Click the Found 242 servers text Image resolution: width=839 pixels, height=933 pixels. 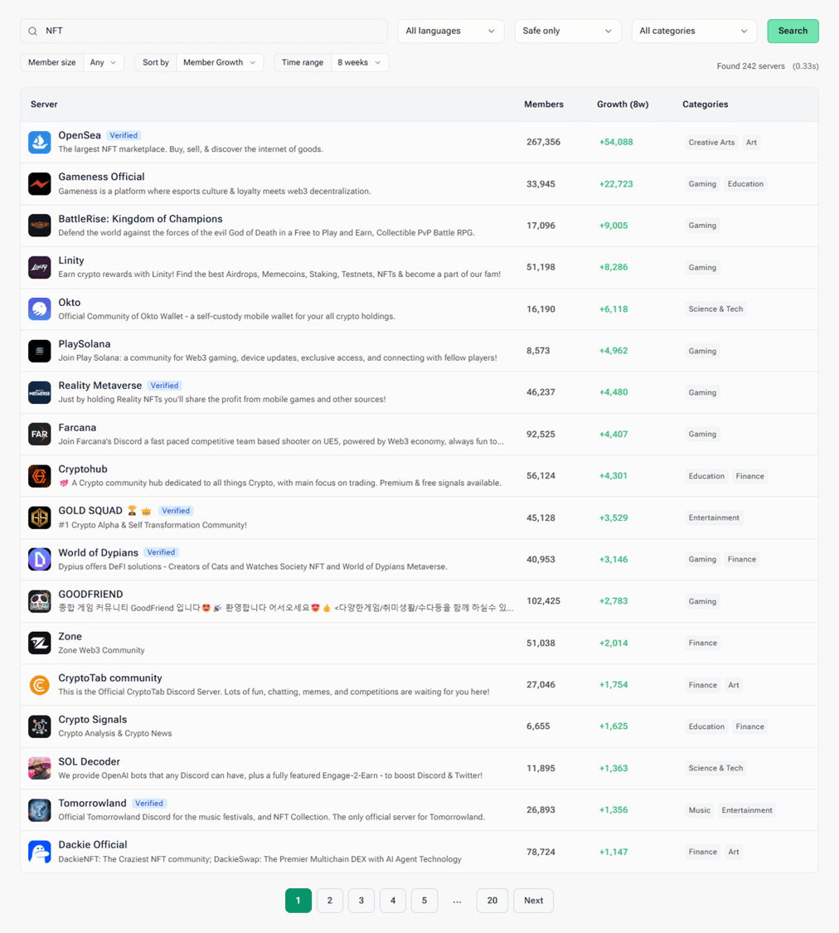coord(750,66)
